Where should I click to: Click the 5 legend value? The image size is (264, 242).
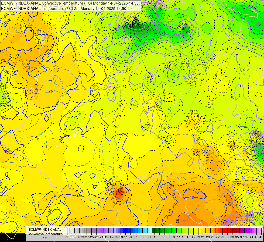[164, 237]
